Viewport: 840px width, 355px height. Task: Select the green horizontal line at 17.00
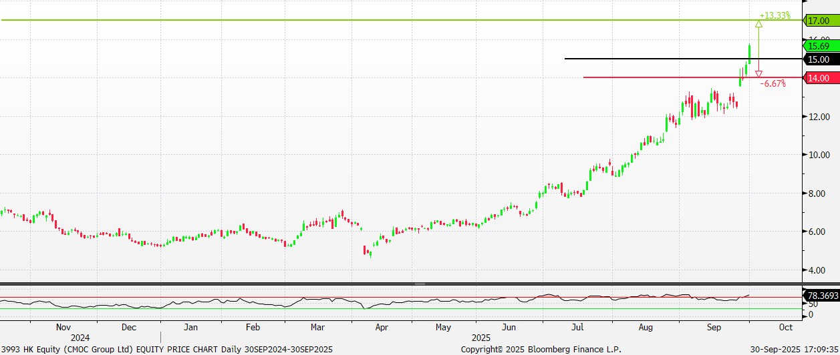tap(401, 20)
